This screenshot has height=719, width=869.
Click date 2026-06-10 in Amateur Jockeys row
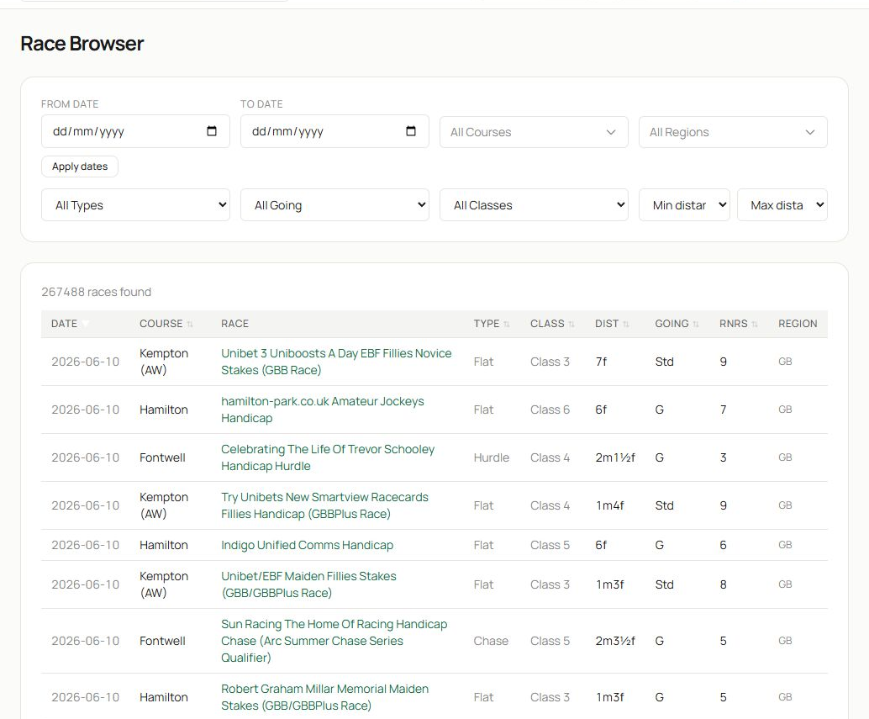pos(86,410)
